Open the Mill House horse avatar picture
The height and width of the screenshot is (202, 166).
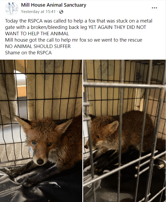[12, 8]
